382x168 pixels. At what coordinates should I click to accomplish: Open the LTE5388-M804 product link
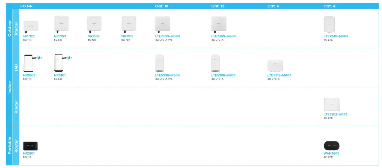pyautogui.click(x=223, y=75)
